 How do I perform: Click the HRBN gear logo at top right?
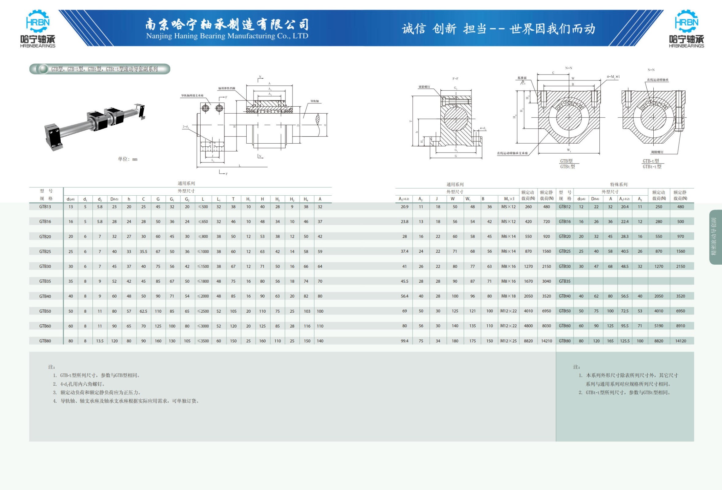pos(686,28)
